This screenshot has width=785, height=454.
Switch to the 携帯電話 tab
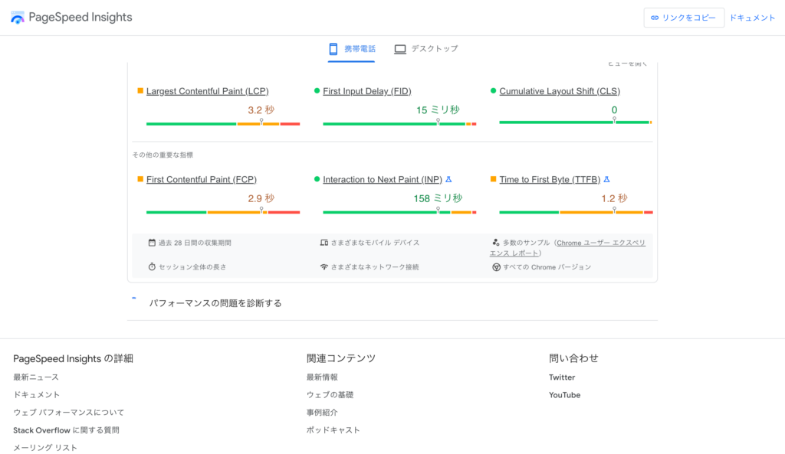point(352,49)
